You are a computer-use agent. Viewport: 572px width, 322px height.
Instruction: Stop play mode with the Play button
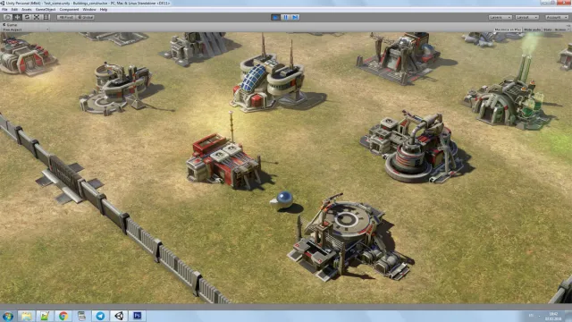(276, 17)
